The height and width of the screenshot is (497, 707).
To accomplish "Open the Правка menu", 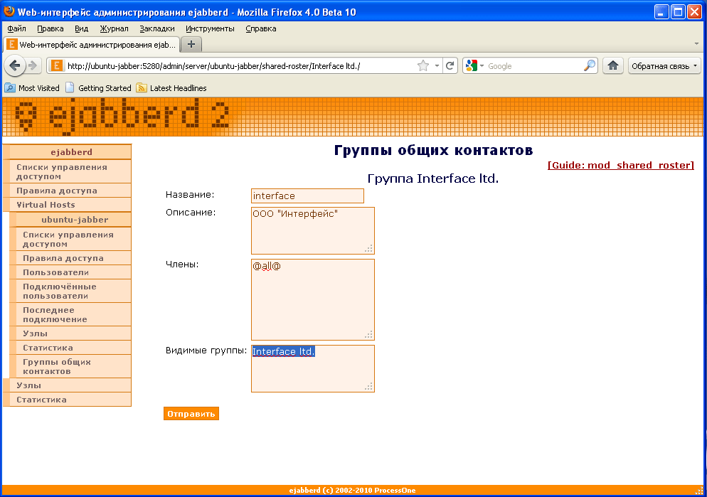I will (x=50, y=28).
